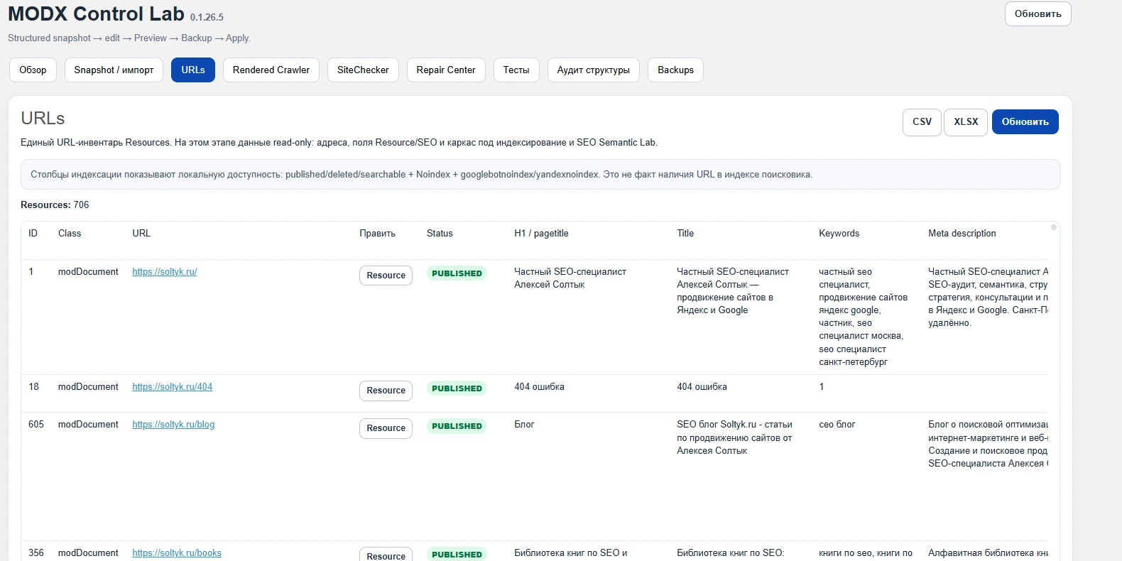
Task: Click Resource button for the 404 row
Action: 386,390
